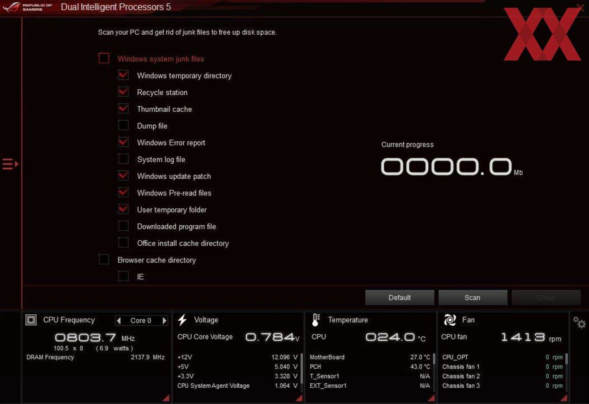Enable Office install cache directory checkbox

tap(123, 242)
